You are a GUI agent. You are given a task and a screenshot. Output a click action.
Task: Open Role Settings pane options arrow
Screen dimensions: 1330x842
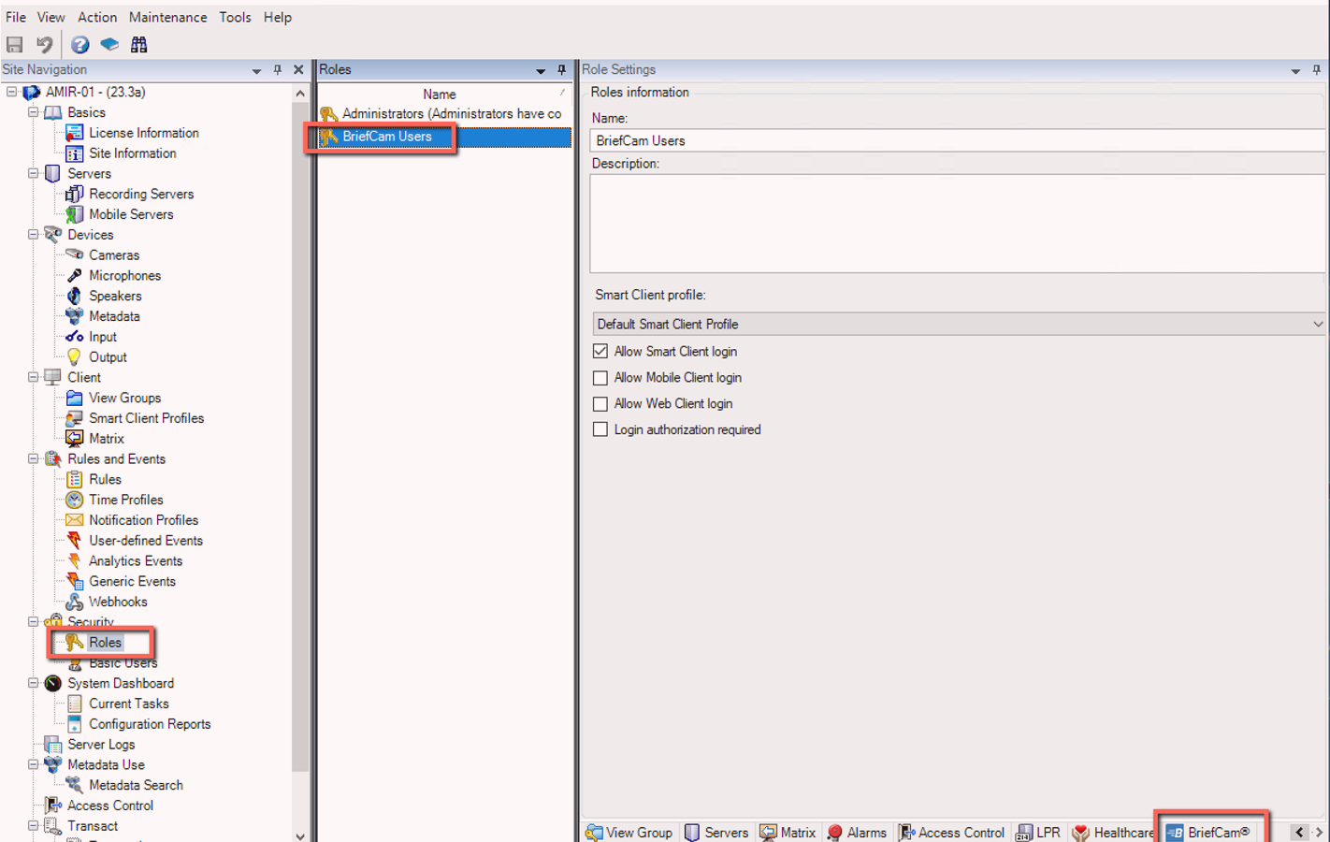[1295, 70]
